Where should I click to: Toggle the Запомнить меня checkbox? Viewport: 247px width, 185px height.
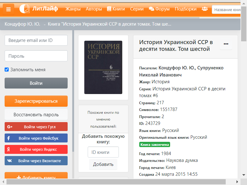(x=7, y=70)
